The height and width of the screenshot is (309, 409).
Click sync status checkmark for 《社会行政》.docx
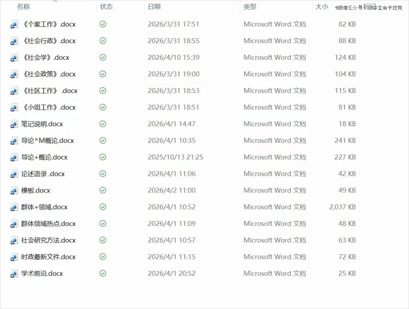[103, 41]
